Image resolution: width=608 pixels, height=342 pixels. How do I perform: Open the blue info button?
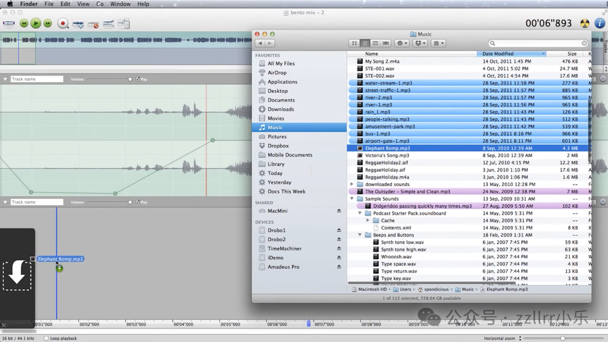pyautogui.click(x=600, y=24)
